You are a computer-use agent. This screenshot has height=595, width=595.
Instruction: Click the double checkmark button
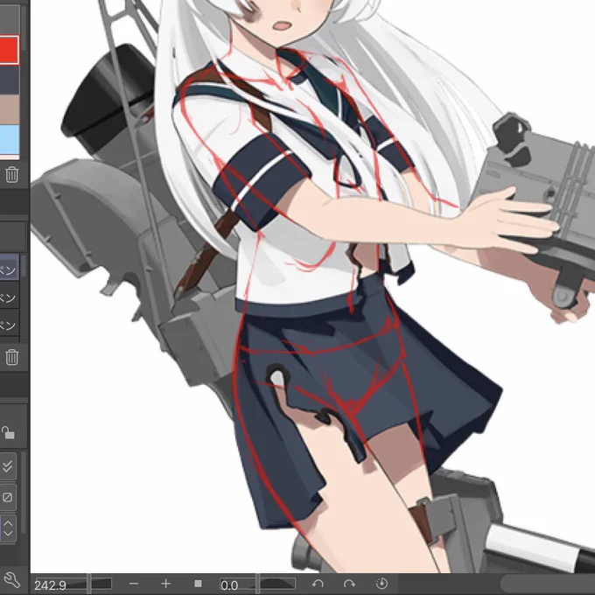click(8, 466)
